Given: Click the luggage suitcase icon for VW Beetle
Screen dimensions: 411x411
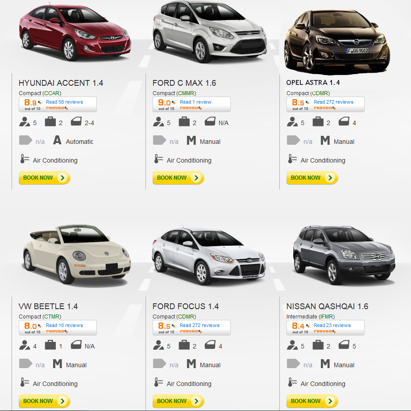Looking at the screenshot, I should [50, 345].
